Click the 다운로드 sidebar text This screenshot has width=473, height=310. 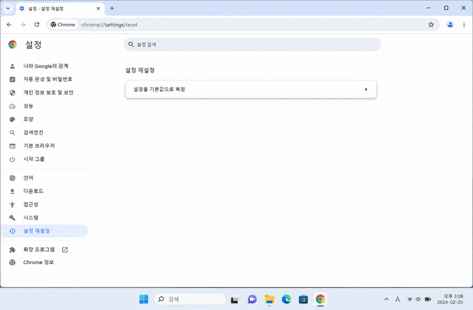click(33, 191)
